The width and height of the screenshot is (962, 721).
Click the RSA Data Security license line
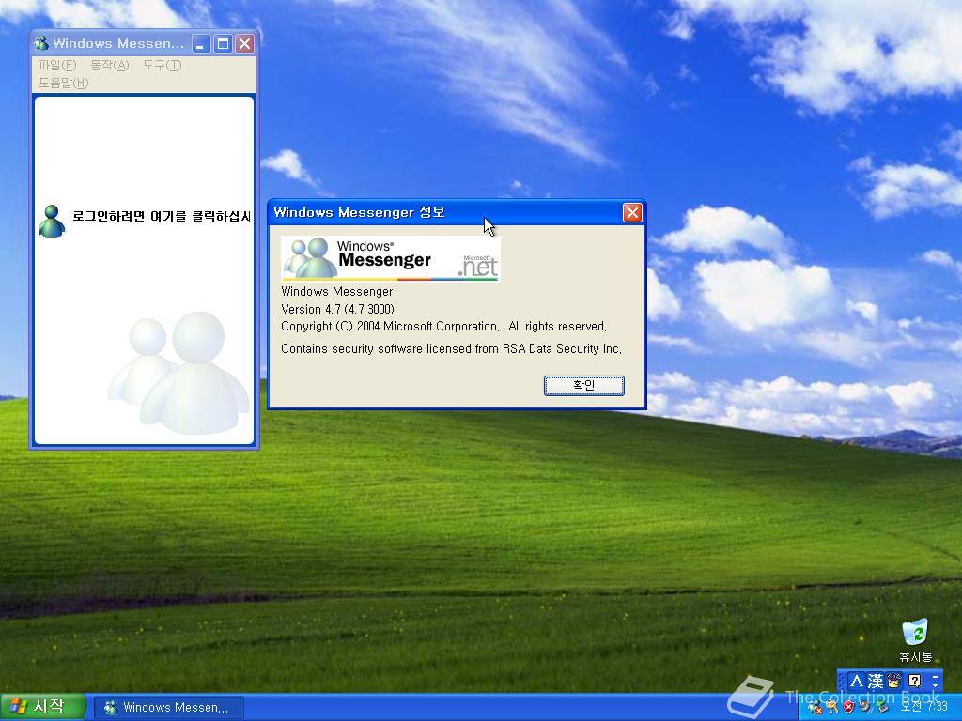[x=451, y=349]
